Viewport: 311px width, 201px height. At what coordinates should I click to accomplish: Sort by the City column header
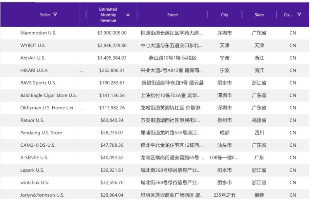[x=224, y=15]
